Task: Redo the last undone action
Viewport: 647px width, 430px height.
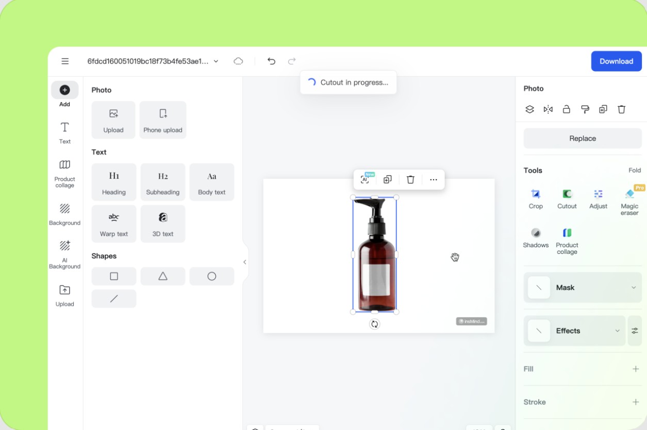Action: [292, 61]
